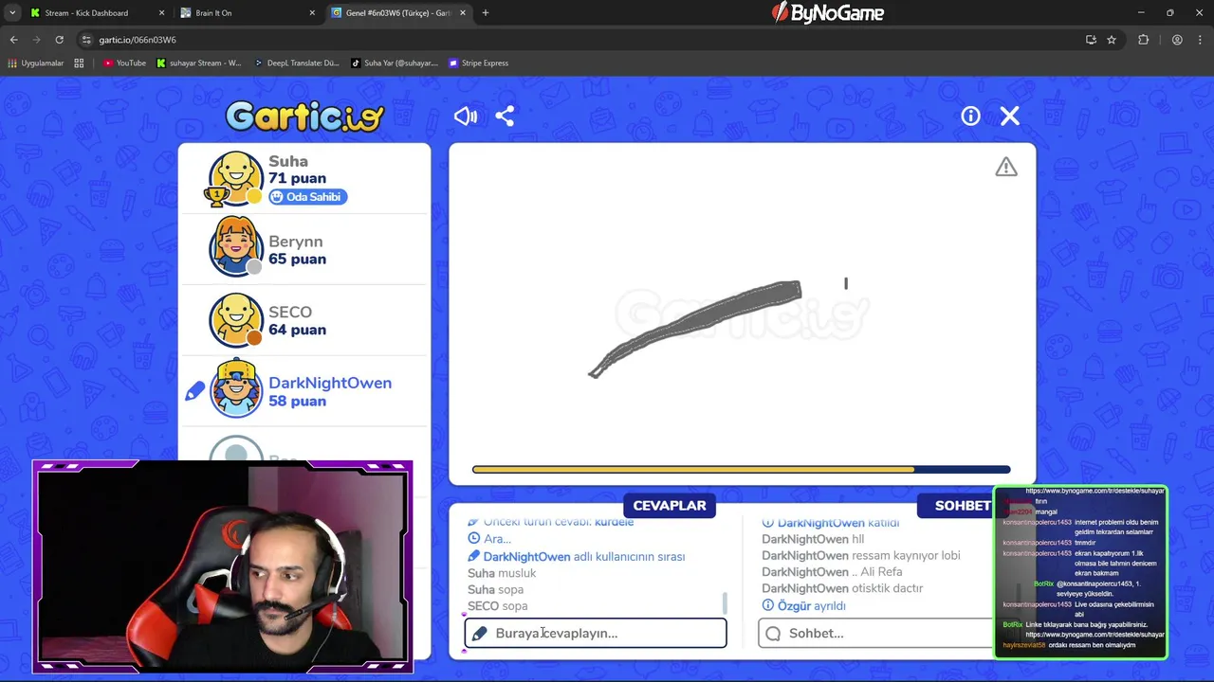Open the install app icon in address bar
This screenshot has height=682, width=1214.
coord(1091,40)
